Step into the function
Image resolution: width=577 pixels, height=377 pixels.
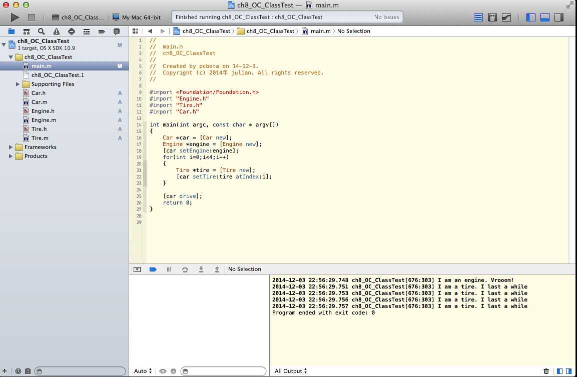click(x=201, y=269)
